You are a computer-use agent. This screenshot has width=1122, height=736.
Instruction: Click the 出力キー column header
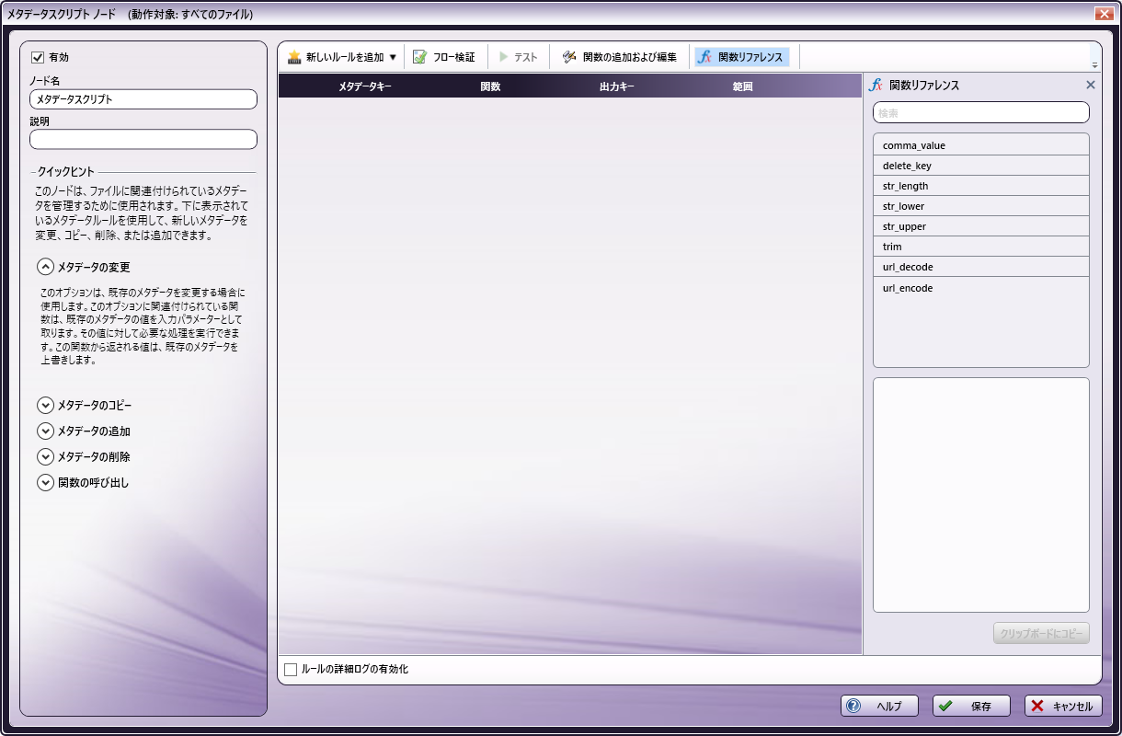tap(617, 86)
